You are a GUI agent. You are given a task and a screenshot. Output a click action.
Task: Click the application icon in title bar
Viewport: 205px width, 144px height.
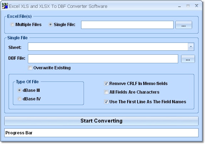pos(5,6)
